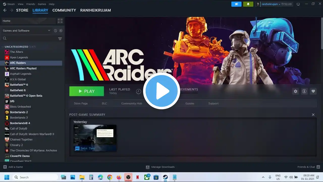Add ARC Raiders to favorites heart icon

(x=313, y=91)
